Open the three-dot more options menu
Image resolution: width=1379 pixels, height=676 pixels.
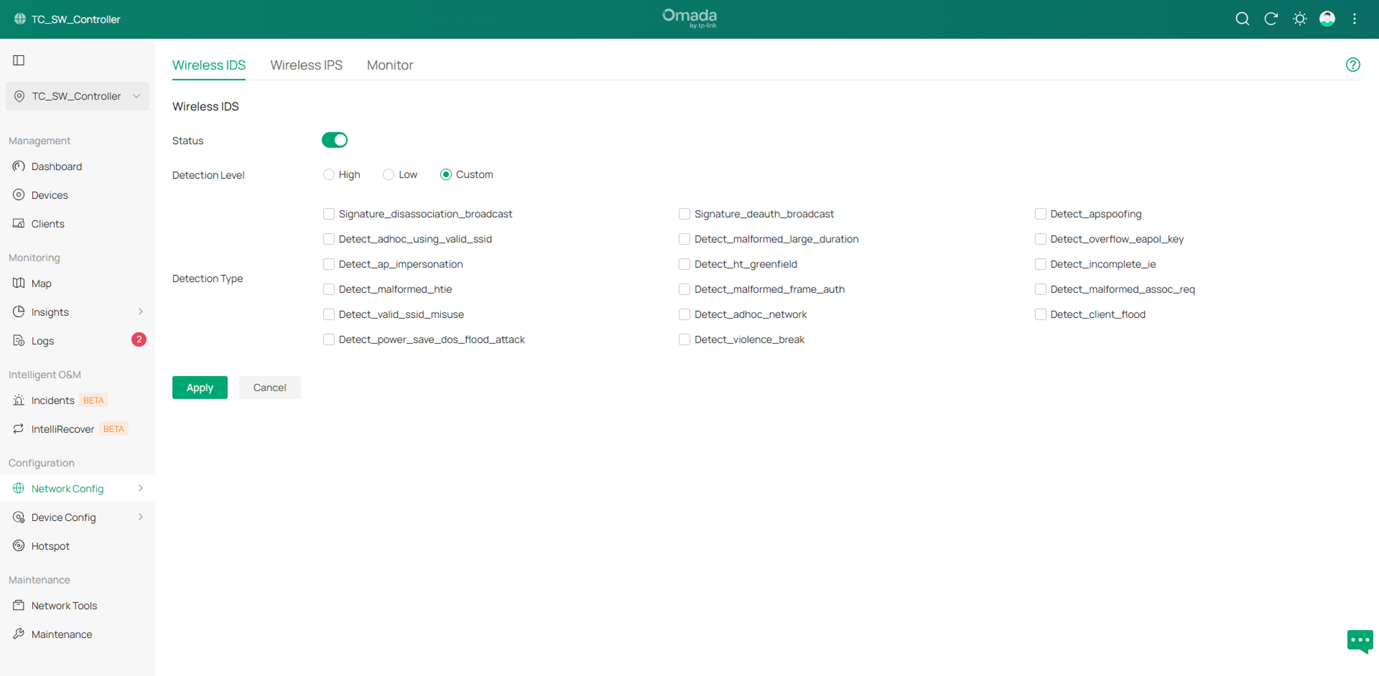pyautogui.click(x=1354, y=19)
